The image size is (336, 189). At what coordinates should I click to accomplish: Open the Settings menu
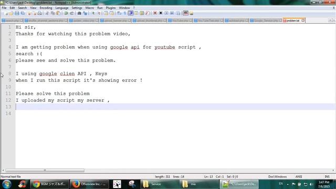pyautogui.click(x=77, y=8)
